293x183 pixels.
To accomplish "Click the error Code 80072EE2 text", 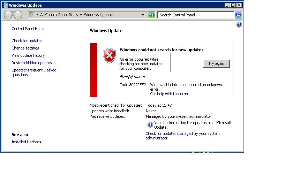I will pyautogui.click(x=133, y=85).
